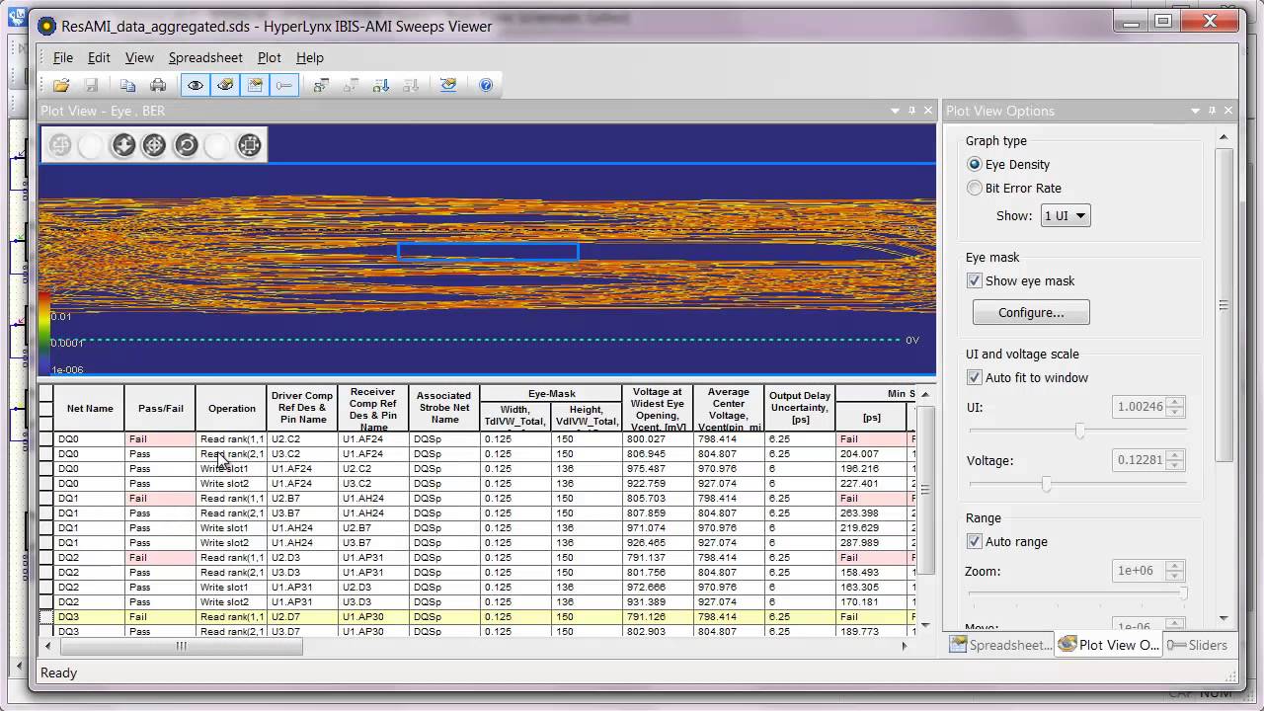The height and width of the screenshot is (711, 1264).
Task: Open the Spreadsheet menu
Action: [x=204, y=58]
